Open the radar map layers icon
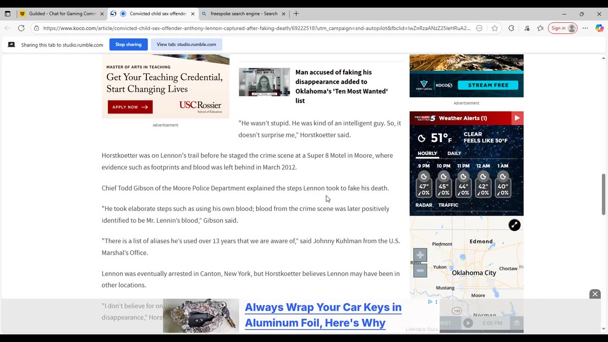Screen dimensions: 608x342 pyautogui.click(x=517, y=323)
